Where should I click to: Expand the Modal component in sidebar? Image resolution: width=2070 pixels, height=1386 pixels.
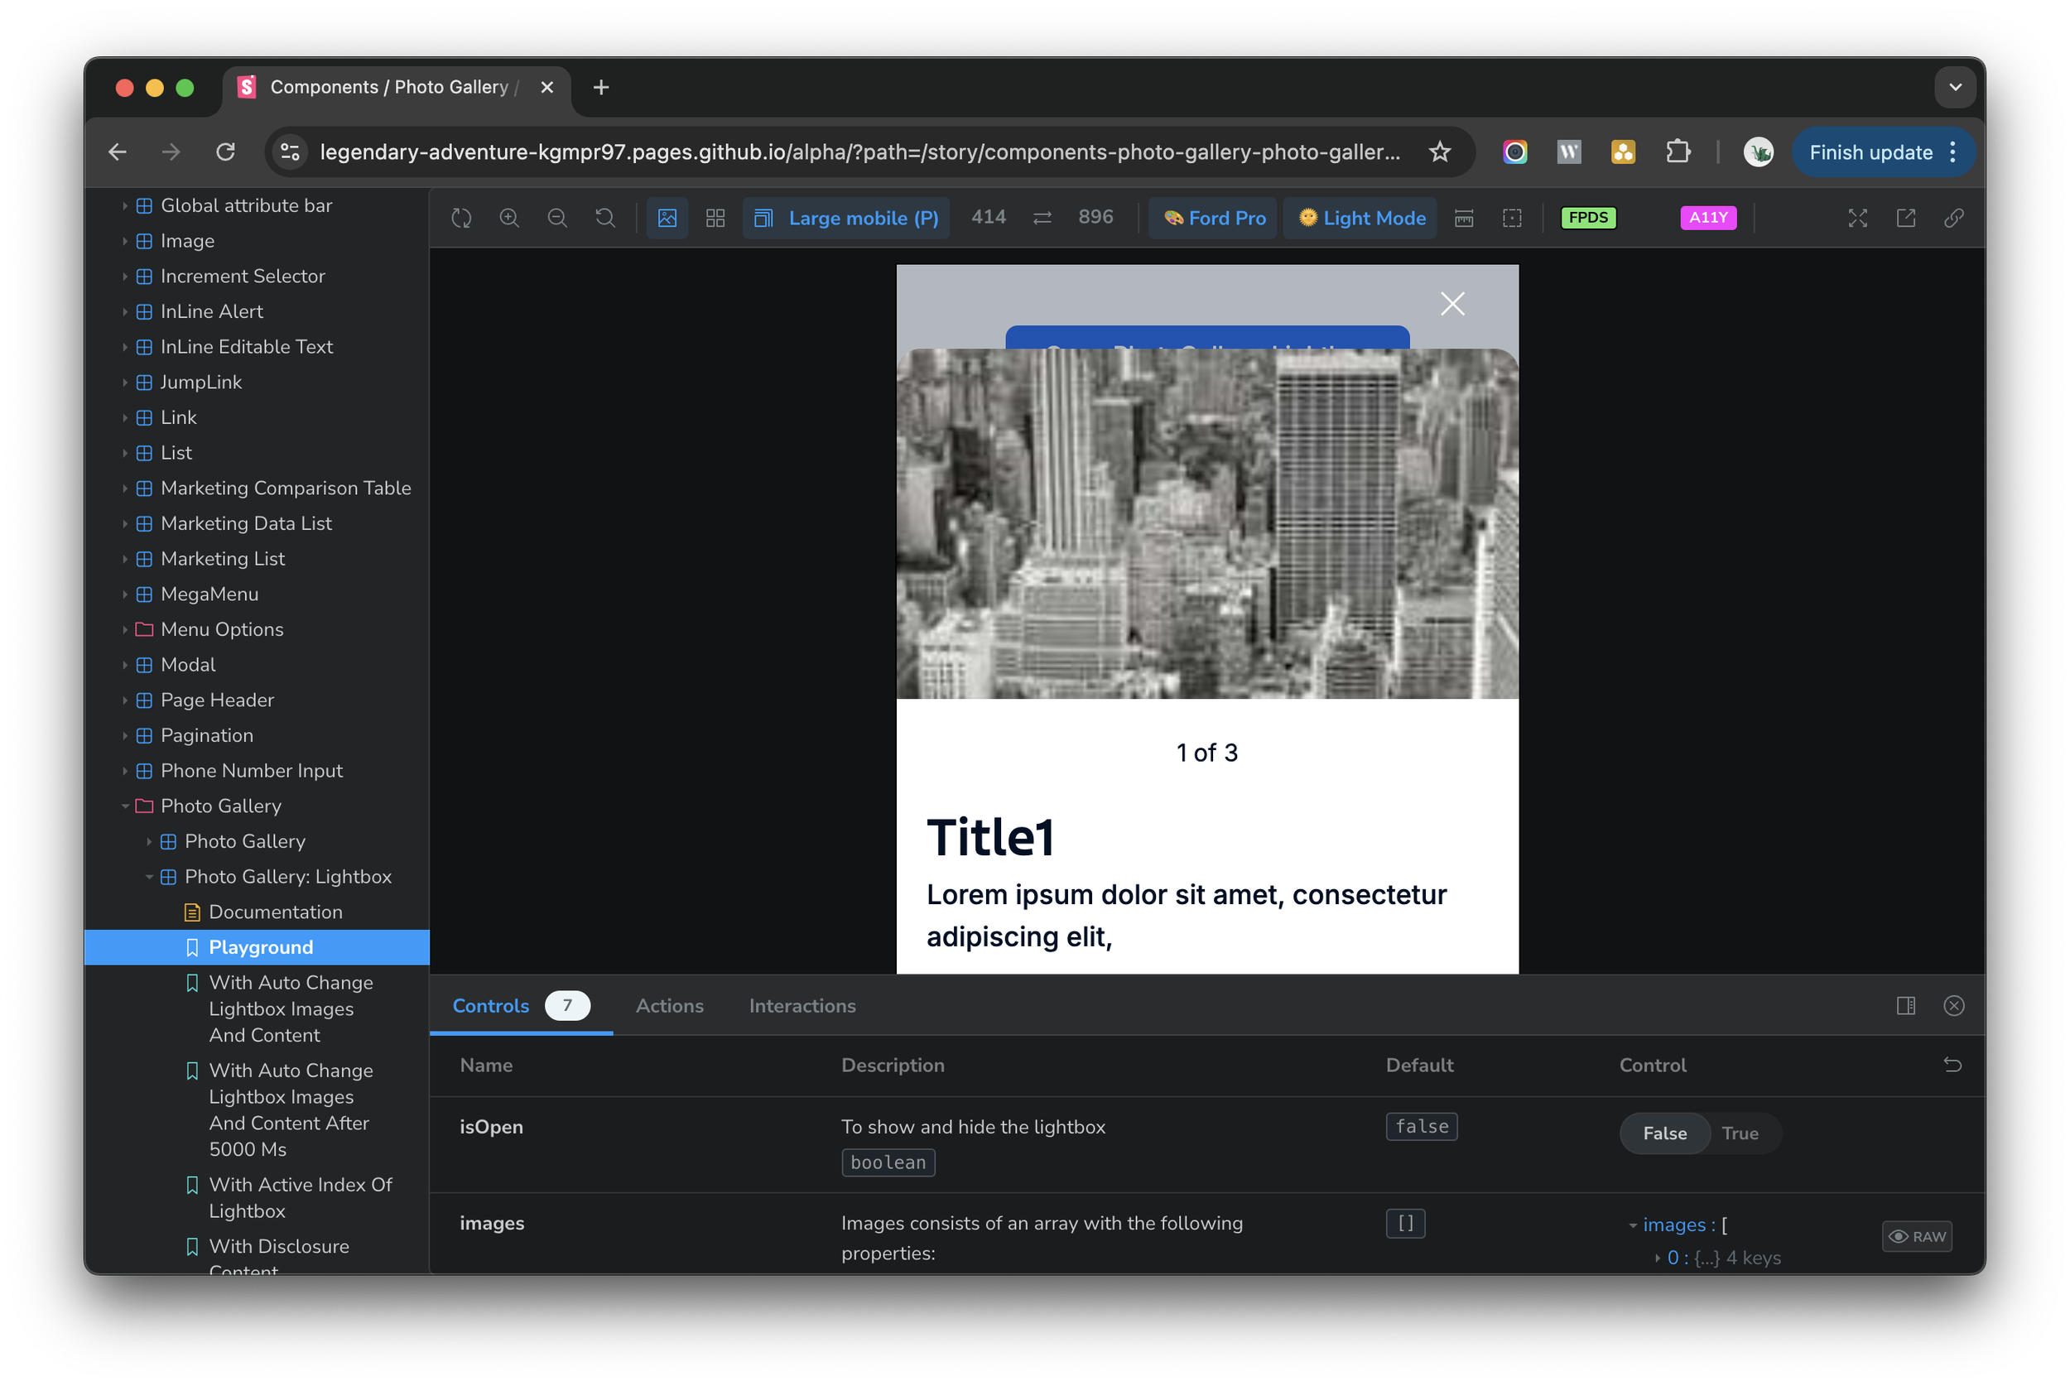[187, 664]
